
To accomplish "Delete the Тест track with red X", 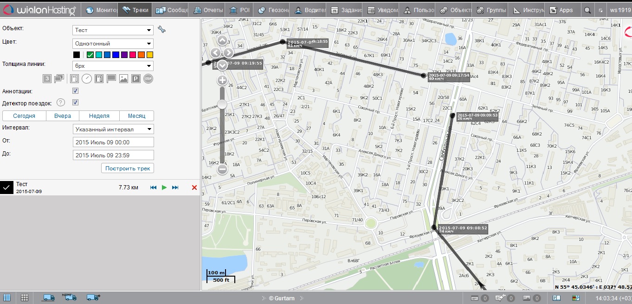I will (194, 188).
